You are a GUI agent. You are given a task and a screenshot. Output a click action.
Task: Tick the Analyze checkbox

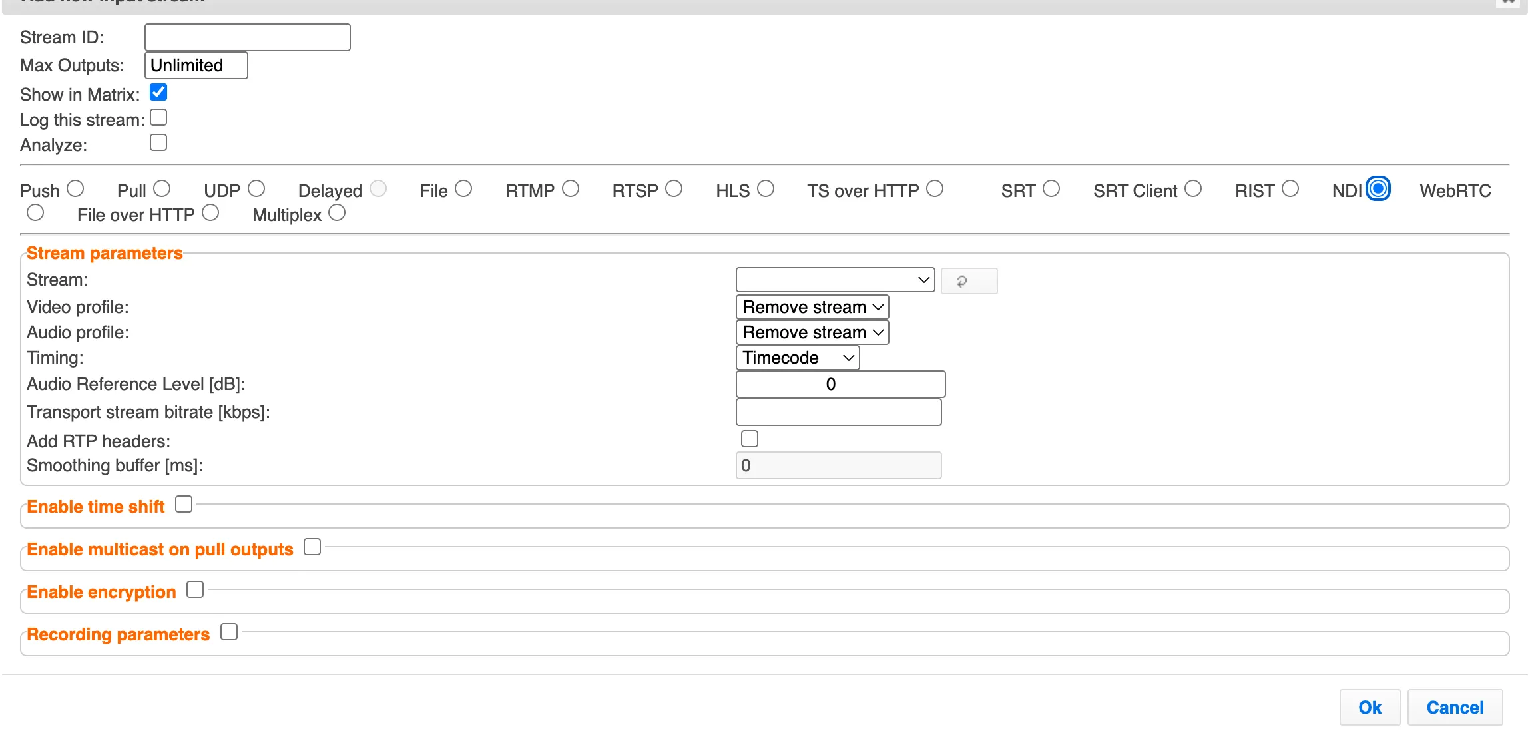point(158,142)
